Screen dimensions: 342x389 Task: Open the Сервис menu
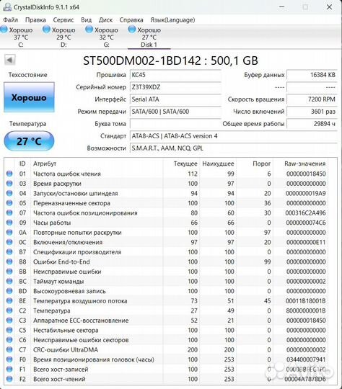(x=63, y=20)
